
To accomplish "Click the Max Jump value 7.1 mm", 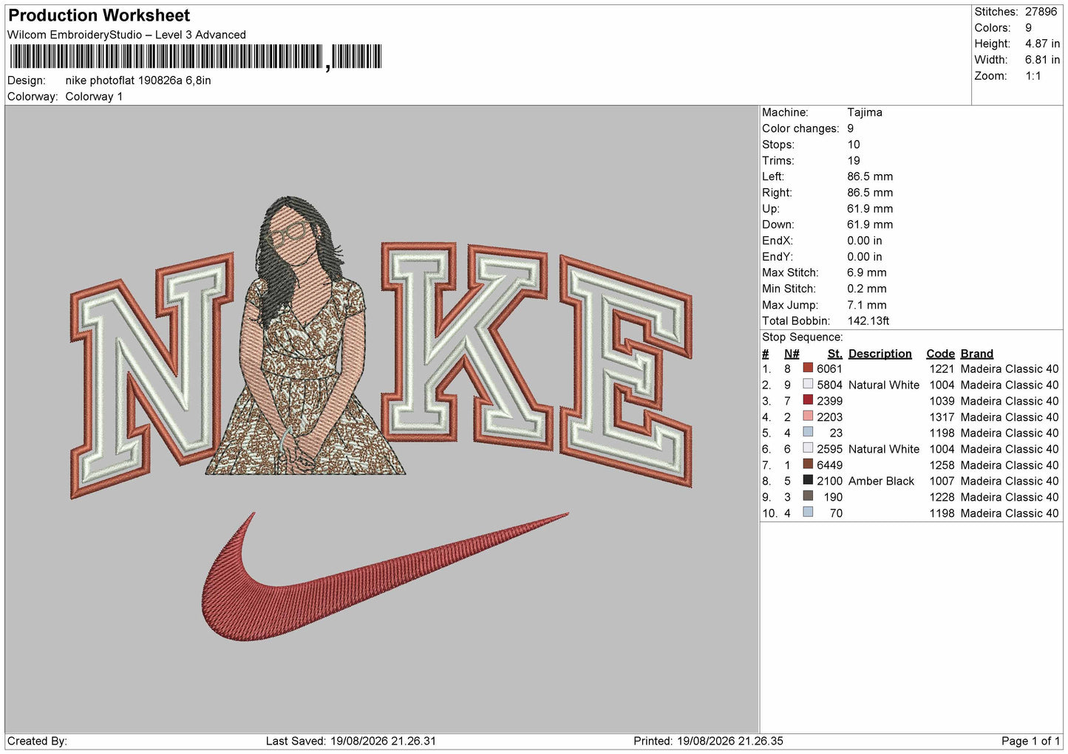I will [866, 305].
